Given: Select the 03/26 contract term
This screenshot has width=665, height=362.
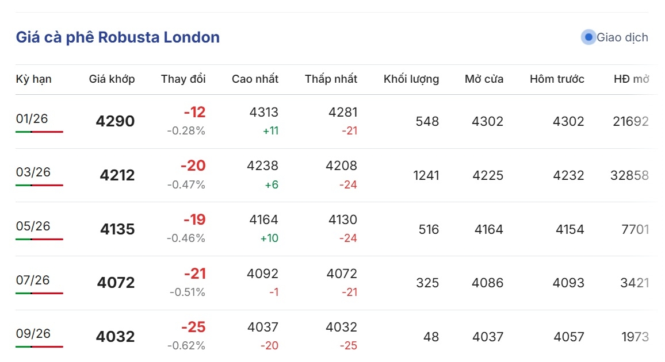Looking at the screenshot, I should tap(33, 172).
